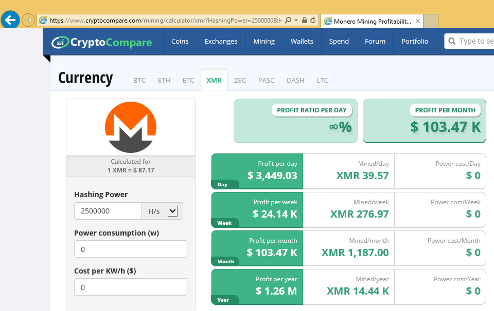This screenshot has width=494, height=311.
Task: Switch to the ETH currency tab
Action: (164, 80)
